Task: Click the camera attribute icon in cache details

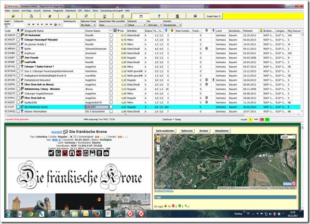Action: (x=106, y=153)
